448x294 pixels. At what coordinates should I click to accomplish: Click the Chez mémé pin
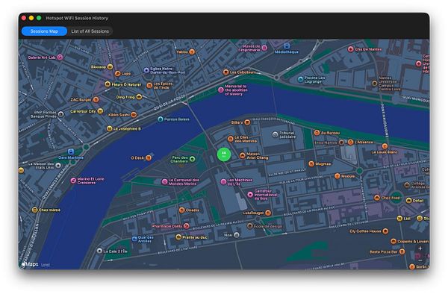(x=34, y=210)
